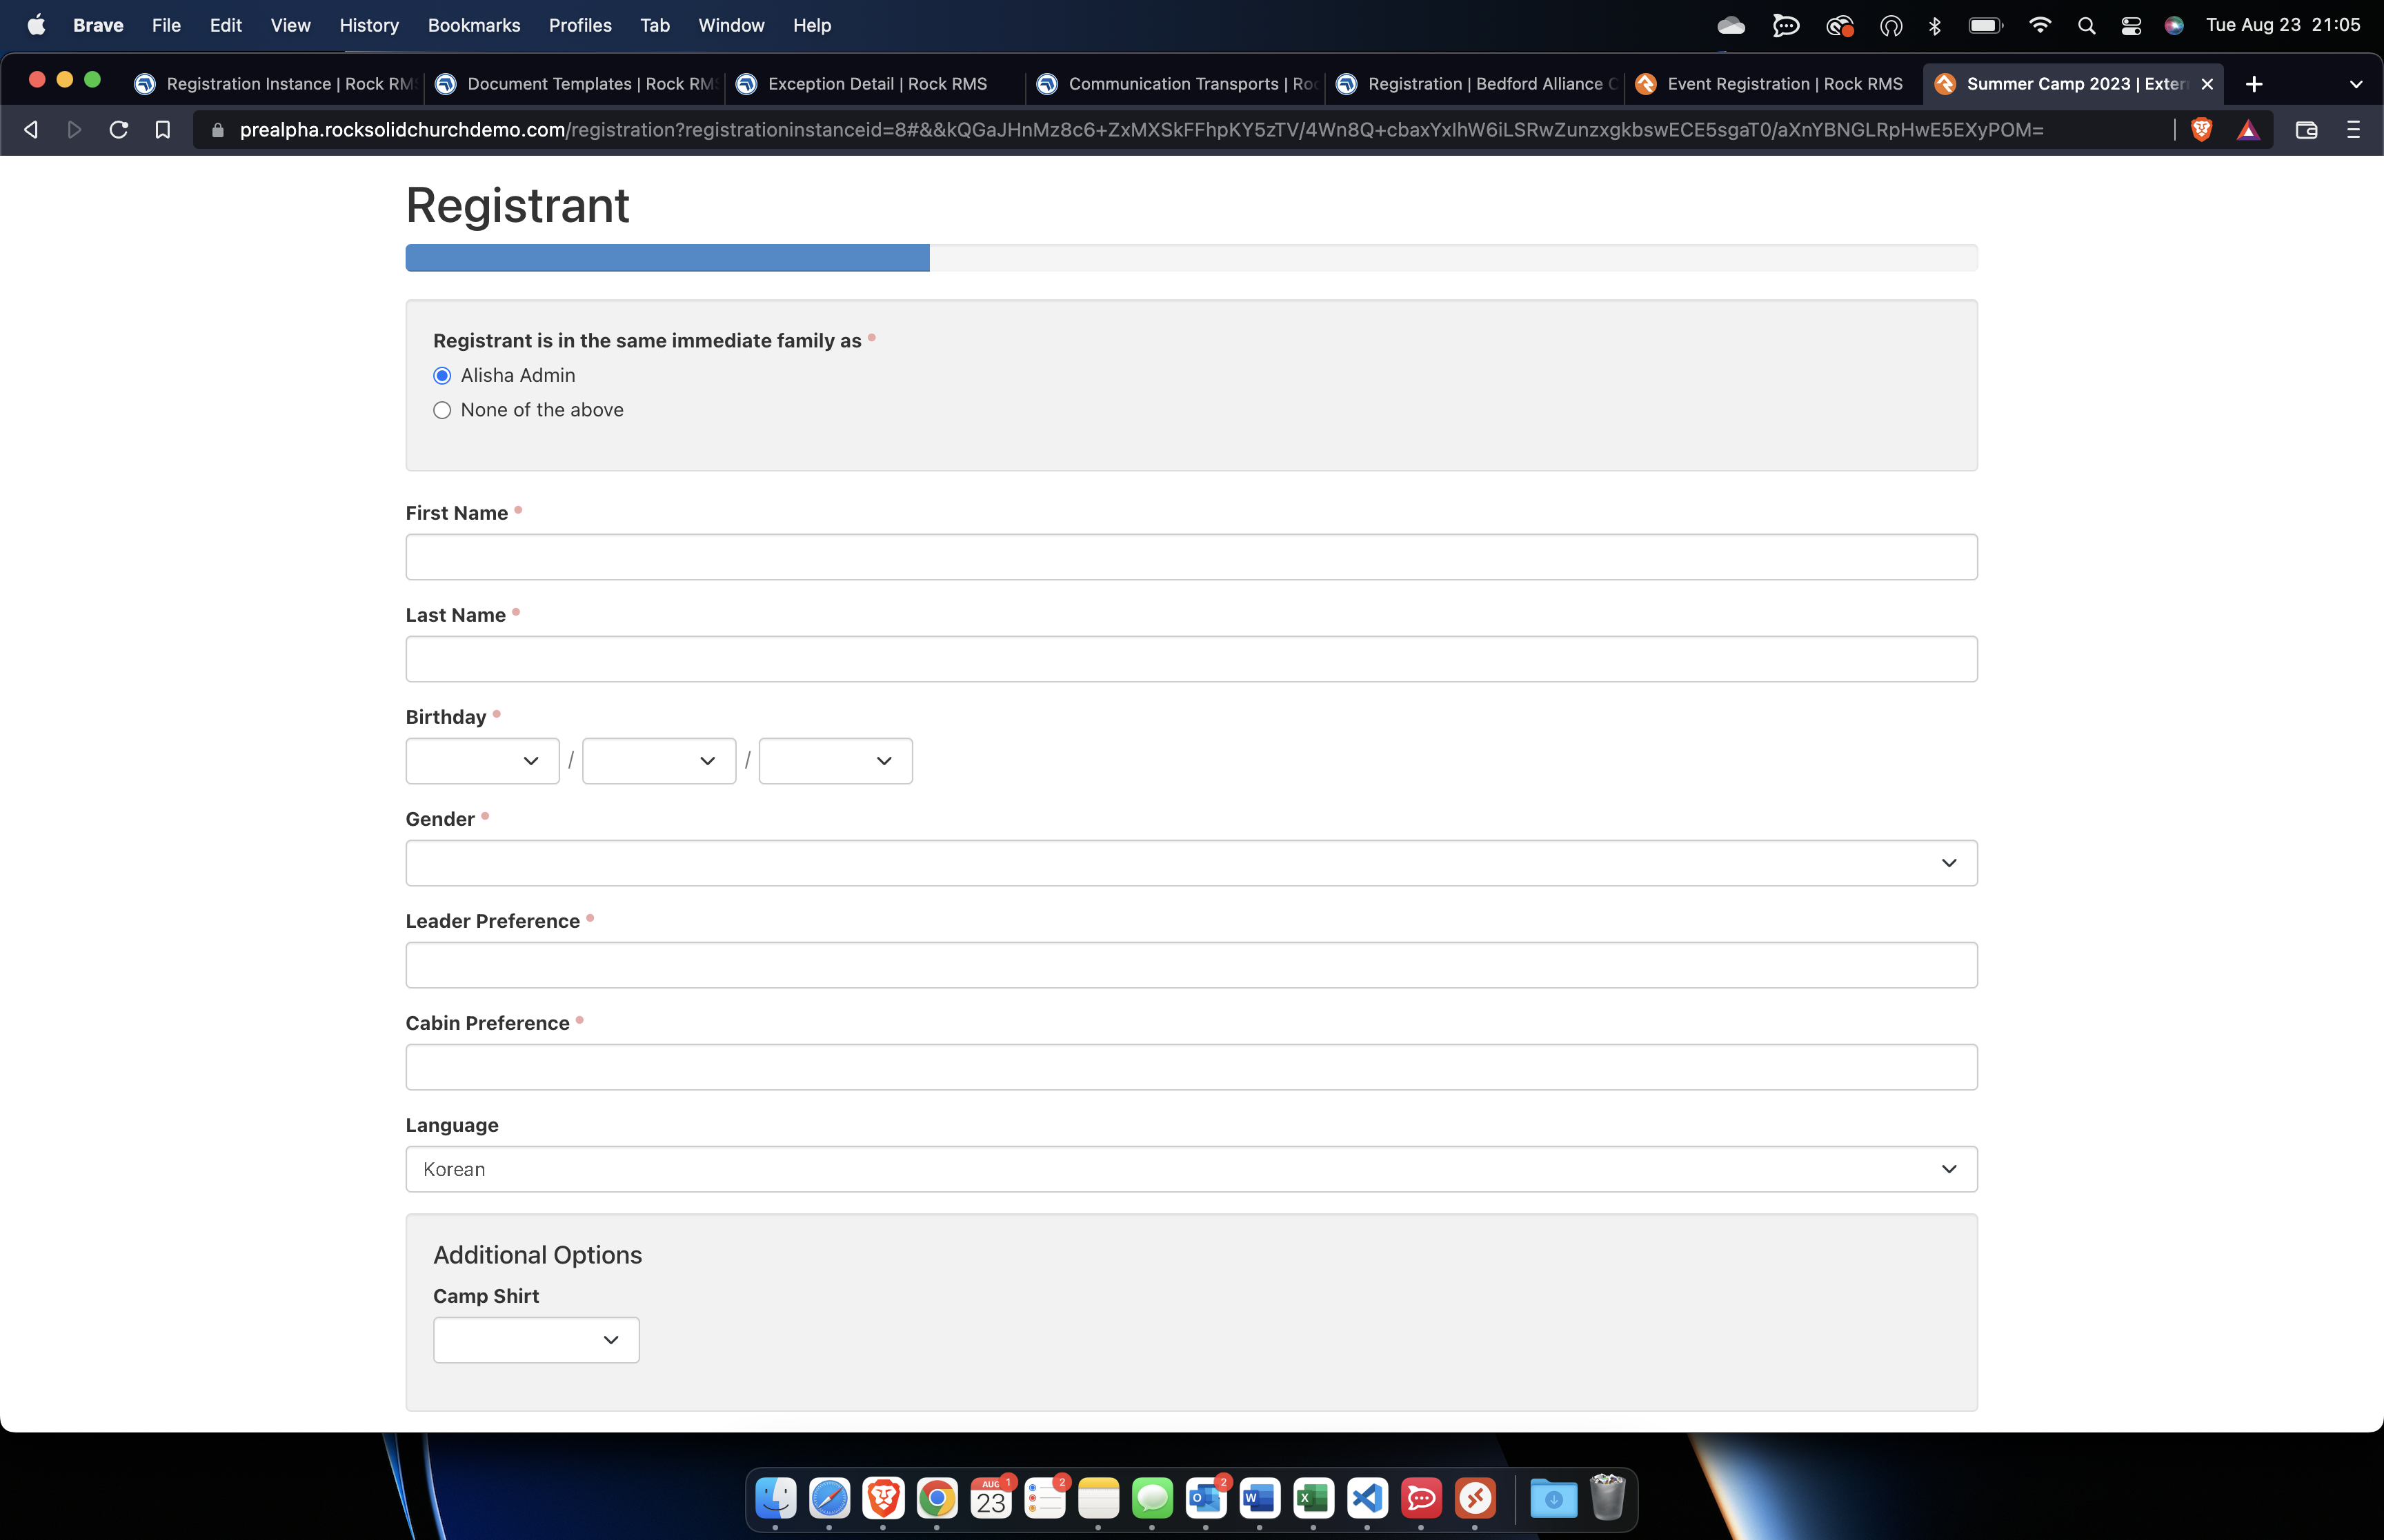The width and height of the screenshot is (2384, 1540).
Task: Open Microsoft Excel from the dock
Action: coord(1313,1499)
